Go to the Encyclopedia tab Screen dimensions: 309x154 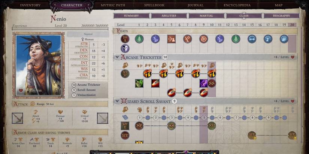click(x=237, y=5)
